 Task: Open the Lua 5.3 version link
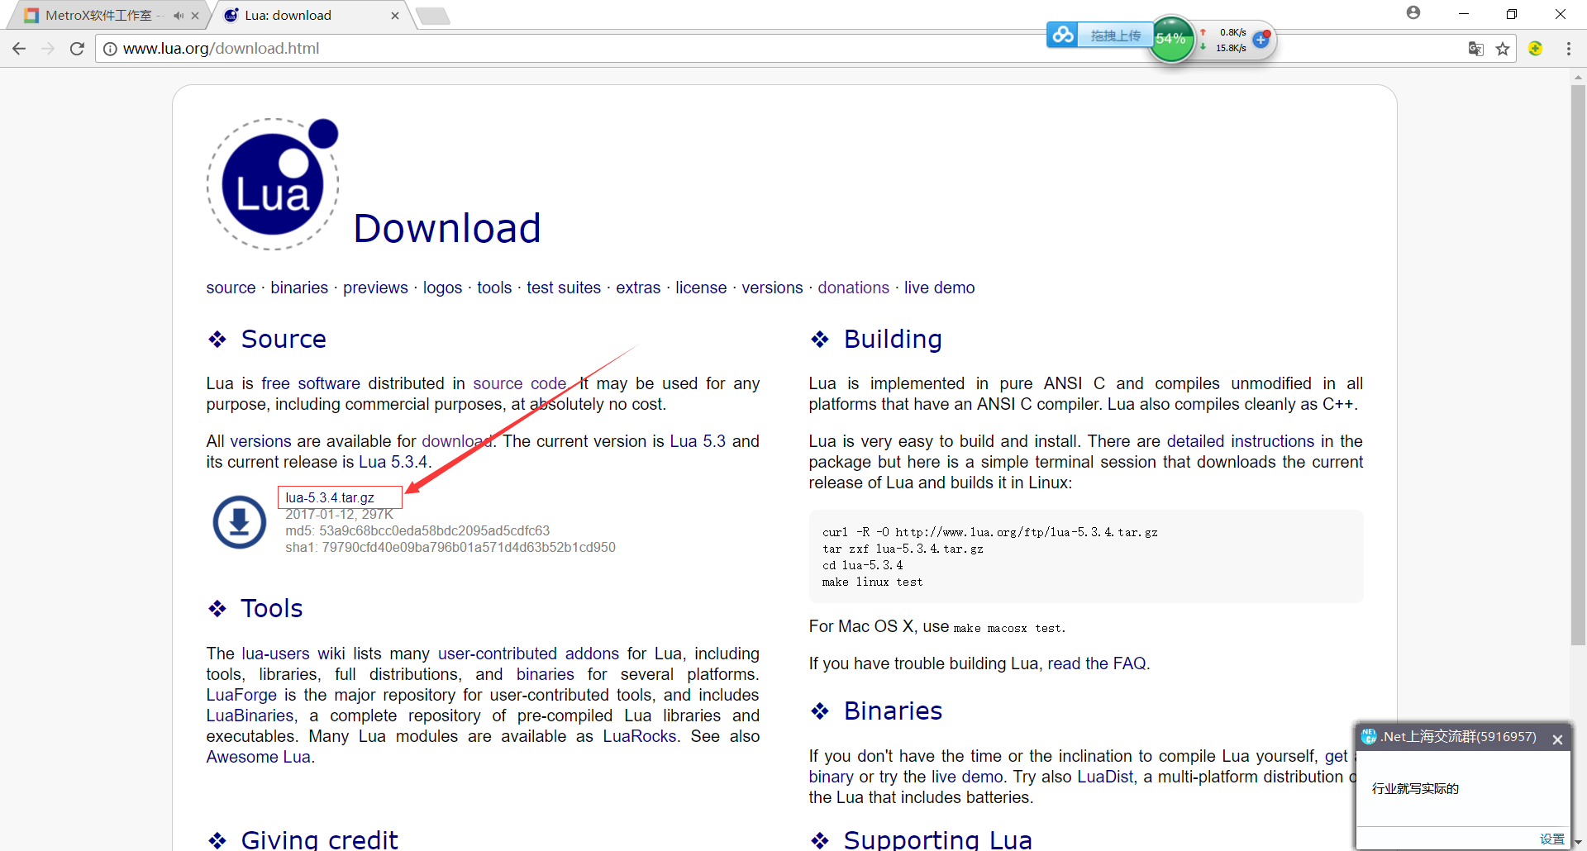(x=698, y=441)
